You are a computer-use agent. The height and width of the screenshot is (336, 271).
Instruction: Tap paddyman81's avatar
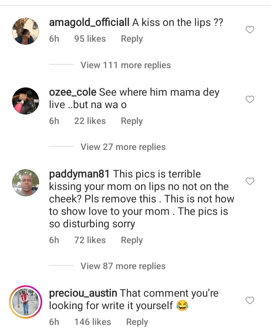(x=26, y=183)
